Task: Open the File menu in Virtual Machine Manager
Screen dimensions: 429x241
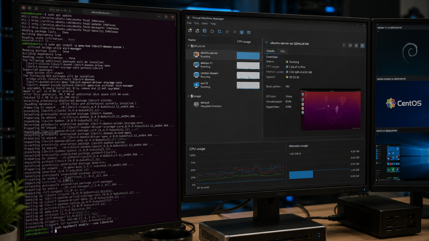Action: click(x=189, y=23)
